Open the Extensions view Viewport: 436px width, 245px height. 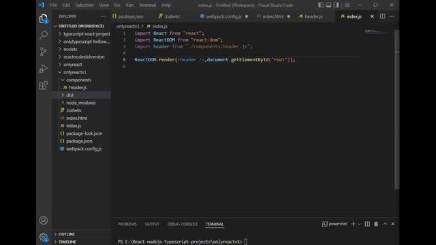[44, 85]
